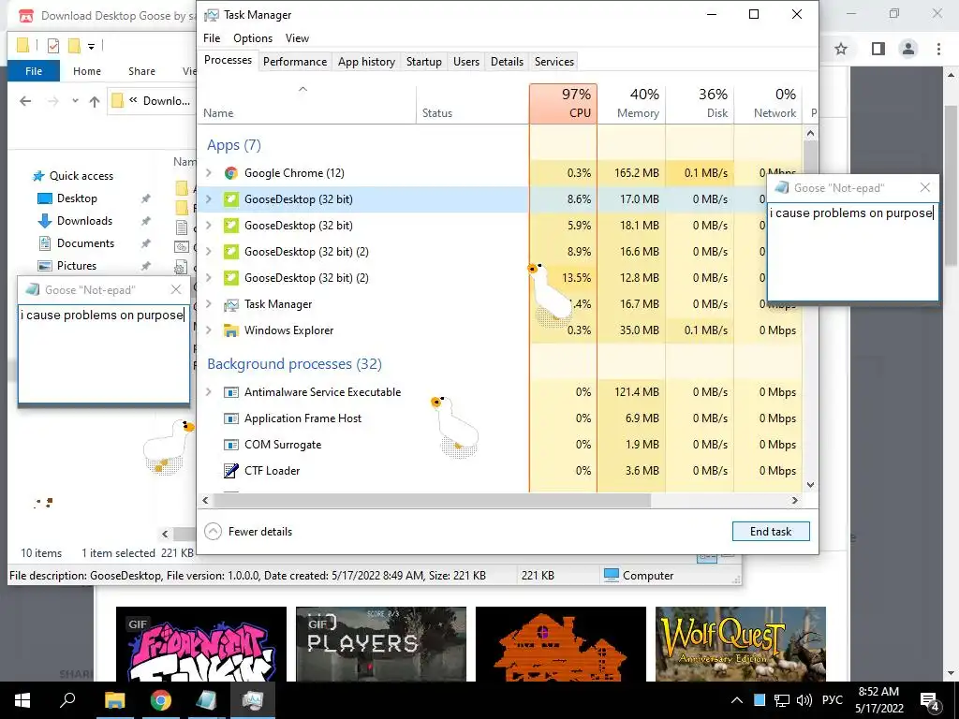Open the taskbar clock showing 8:52 AM
Viewport: 959px width, 719px height.
(878, 700)
